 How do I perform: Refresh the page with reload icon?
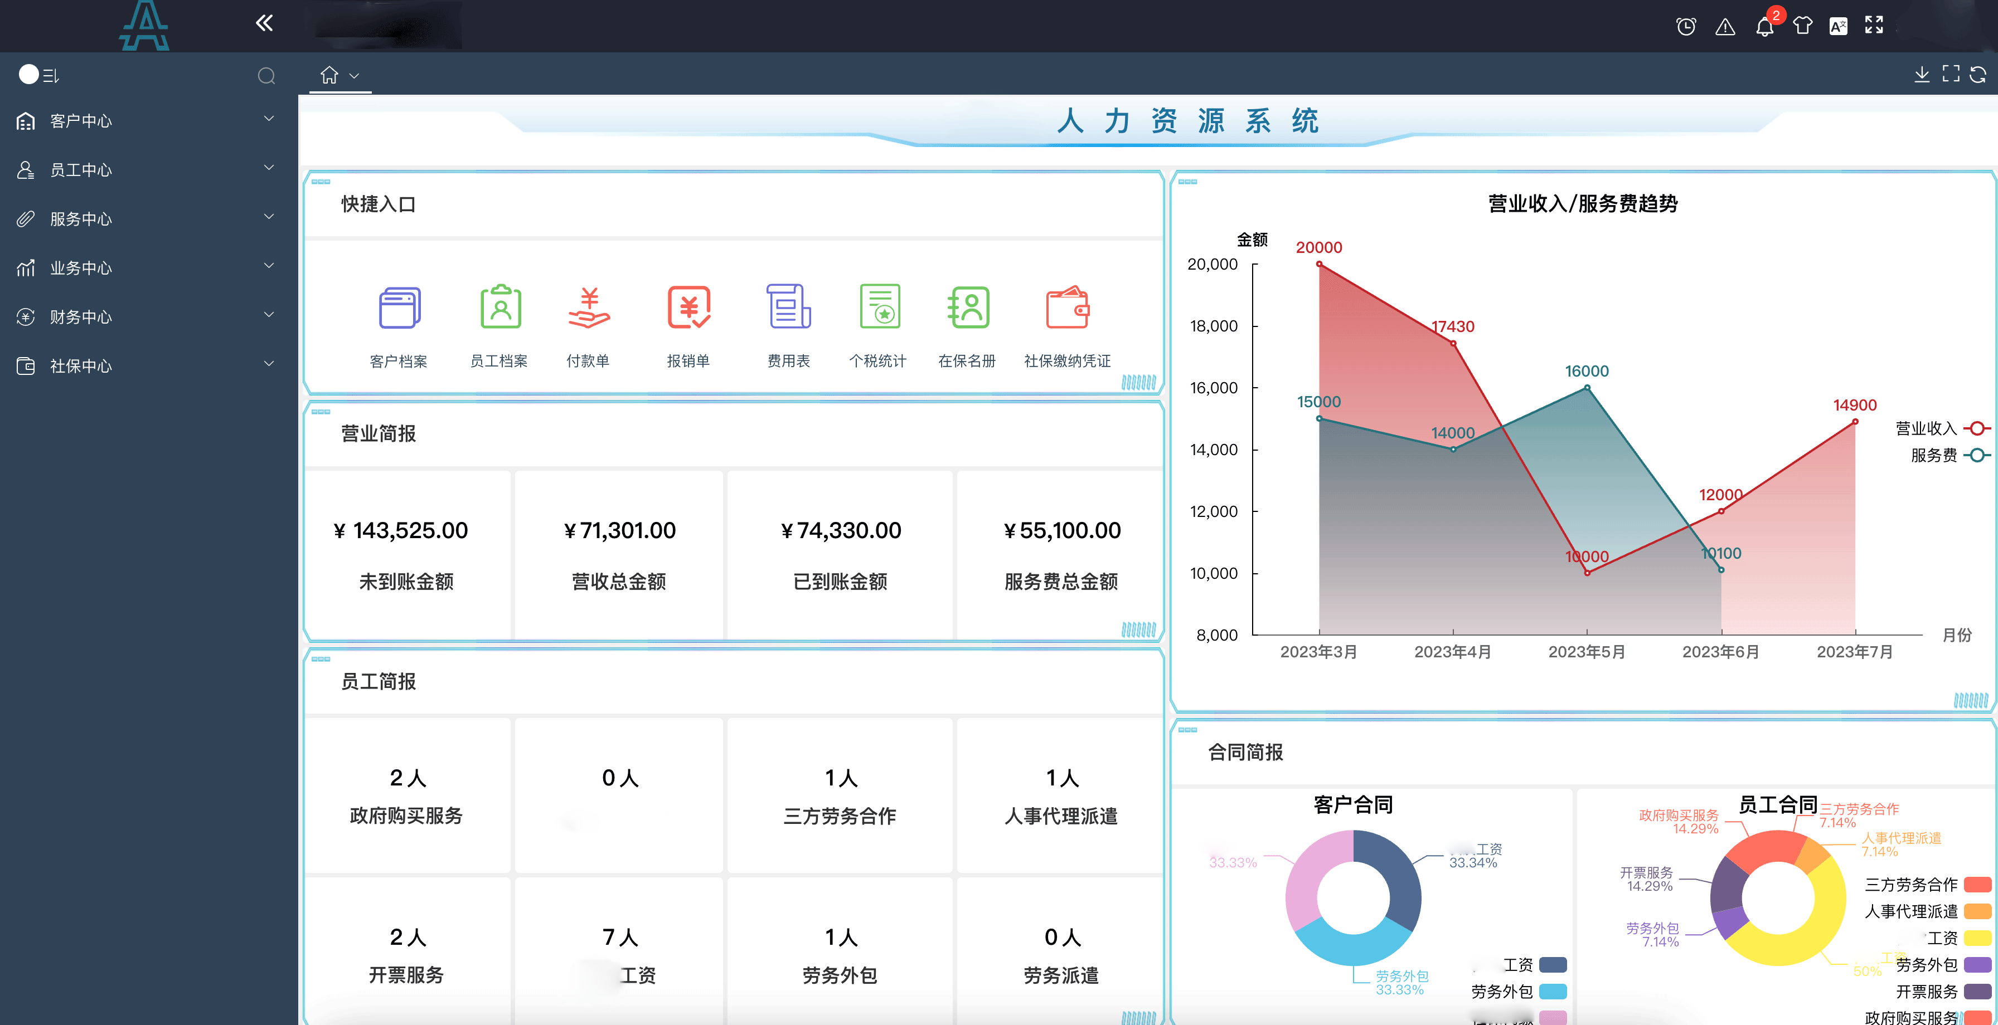point(1978,75)
